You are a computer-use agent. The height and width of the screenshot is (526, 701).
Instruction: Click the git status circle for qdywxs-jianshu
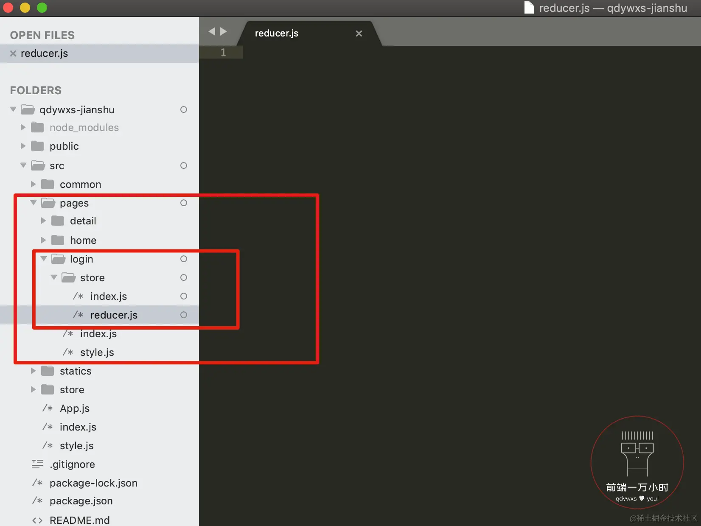184,109
